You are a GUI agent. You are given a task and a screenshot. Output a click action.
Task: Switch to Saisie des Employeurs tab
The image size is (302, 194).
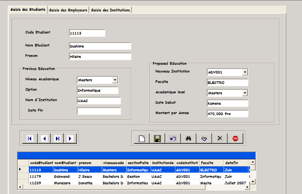(x=68, y=10)
